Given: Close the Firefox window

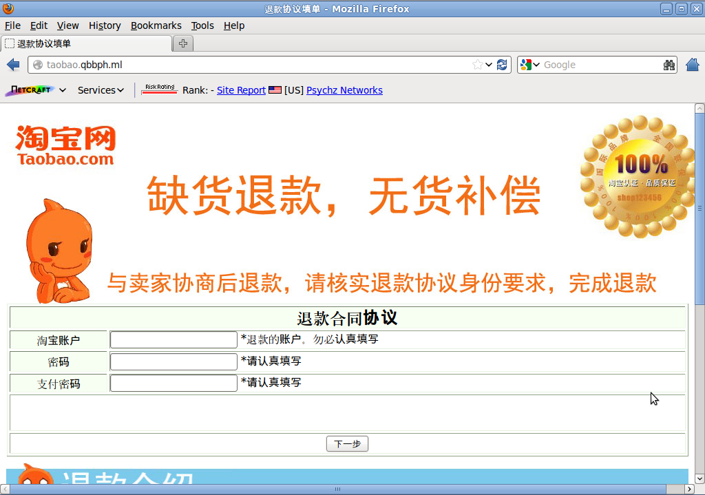Looking at the screenshot, I should tap(697, 8).
